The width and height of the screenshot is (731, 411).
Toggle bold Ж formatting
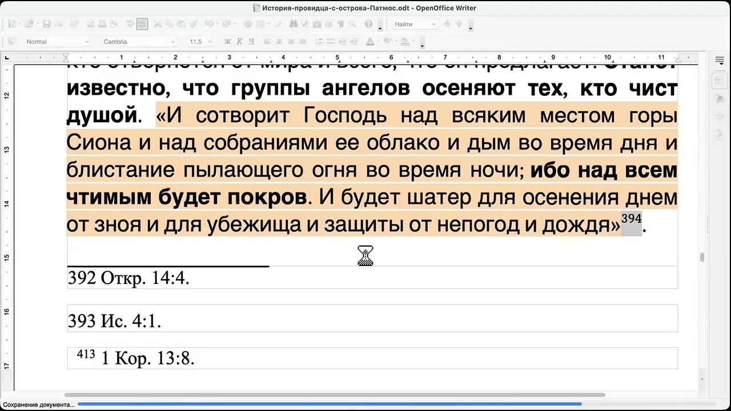227,41
